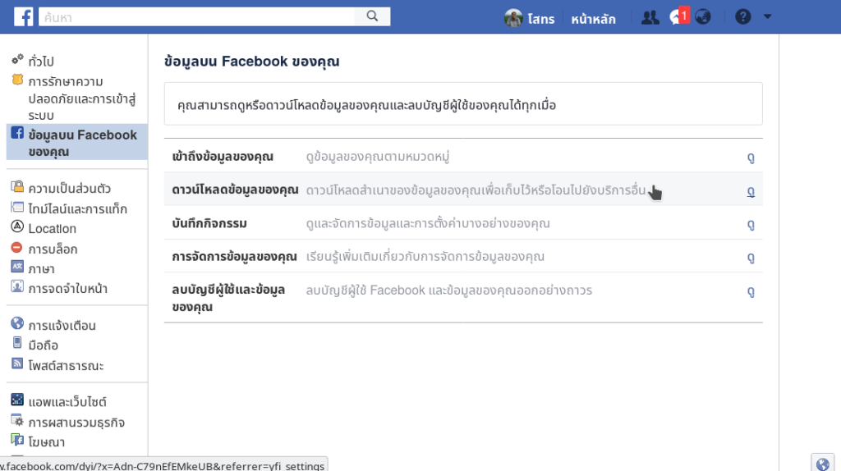Viewport: 841px width, 471px height.
Task: Open การรักษาความปลอดภัยและการเข้าสู่ระบบ settings
Action: click(x=81, y=98)
